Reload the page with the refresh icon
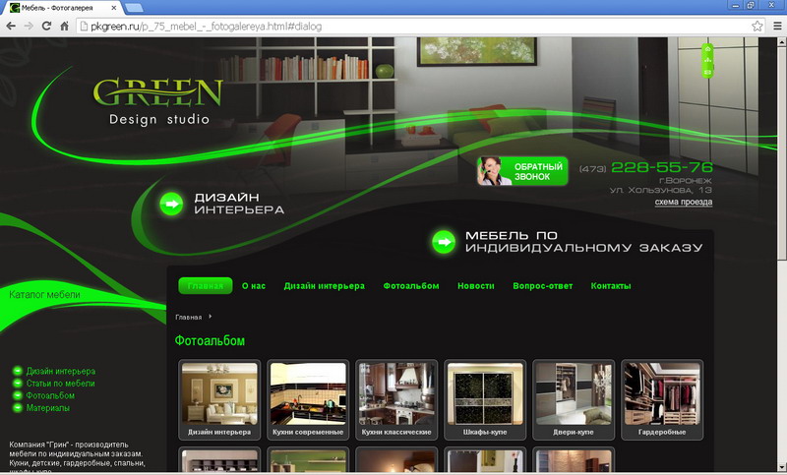 click(x=46, y=27)
